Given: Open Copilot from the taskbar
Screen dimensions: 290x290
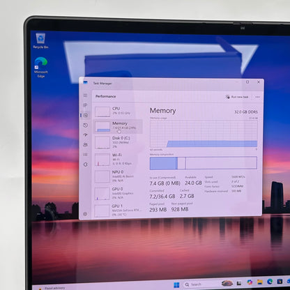Looking at the screenshot, I should [250, 282].
